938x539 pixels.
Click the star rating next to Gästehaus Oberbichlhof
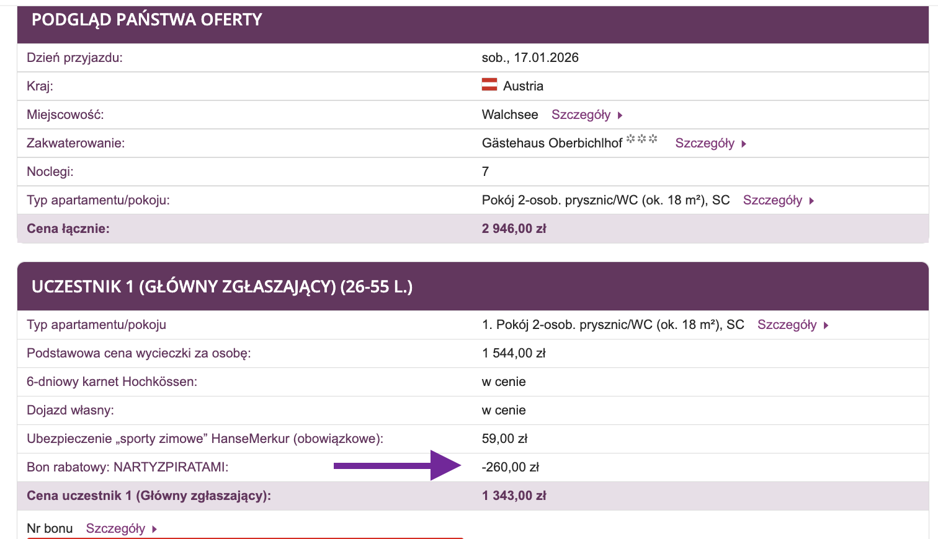(642, 140)
